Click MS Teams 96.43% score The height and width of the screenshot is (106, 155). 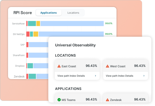pos(91,99)
